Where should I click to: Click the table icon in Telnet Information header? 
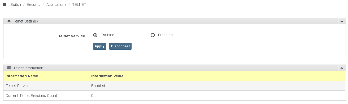click(9, 68)
